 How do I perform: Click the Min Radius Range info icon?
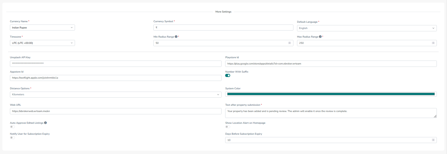tap(176, 37)
